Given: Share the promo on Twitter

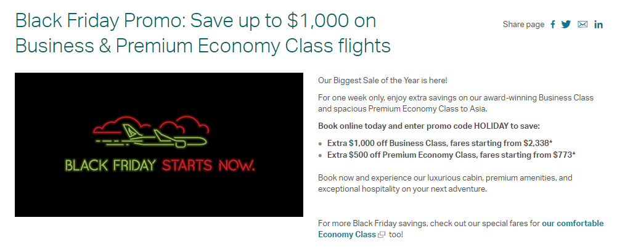Looking at the screenshot, I should (566, 25).
